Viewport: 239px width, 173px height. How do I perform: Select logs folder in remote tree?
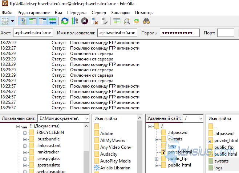172,145
